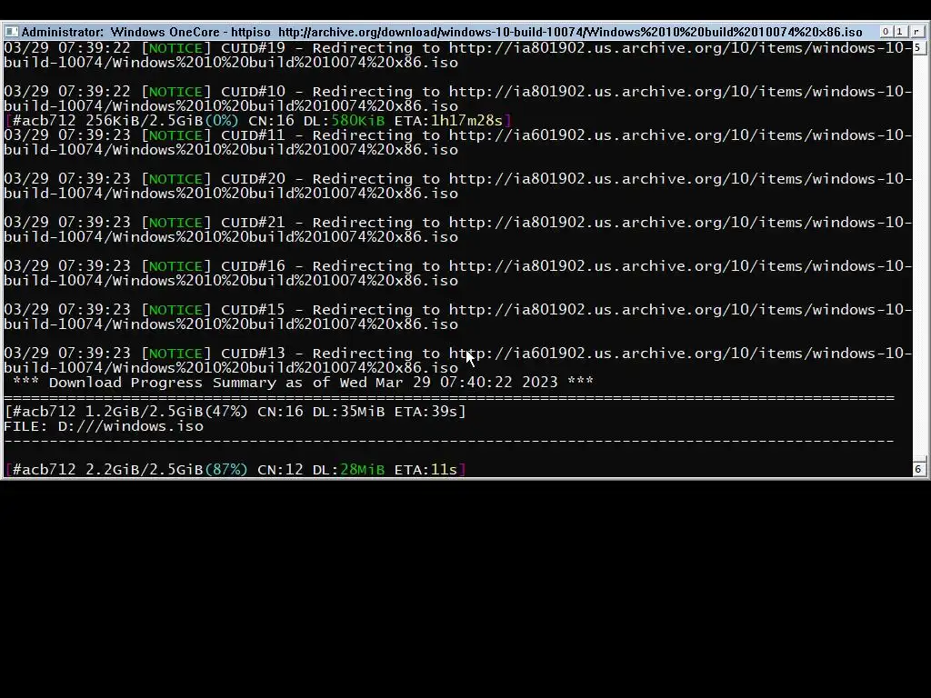Click the Download Progress Summary heading line
Image resolution: width=931 pixels, height=698 pixels.
pos(303,383)
